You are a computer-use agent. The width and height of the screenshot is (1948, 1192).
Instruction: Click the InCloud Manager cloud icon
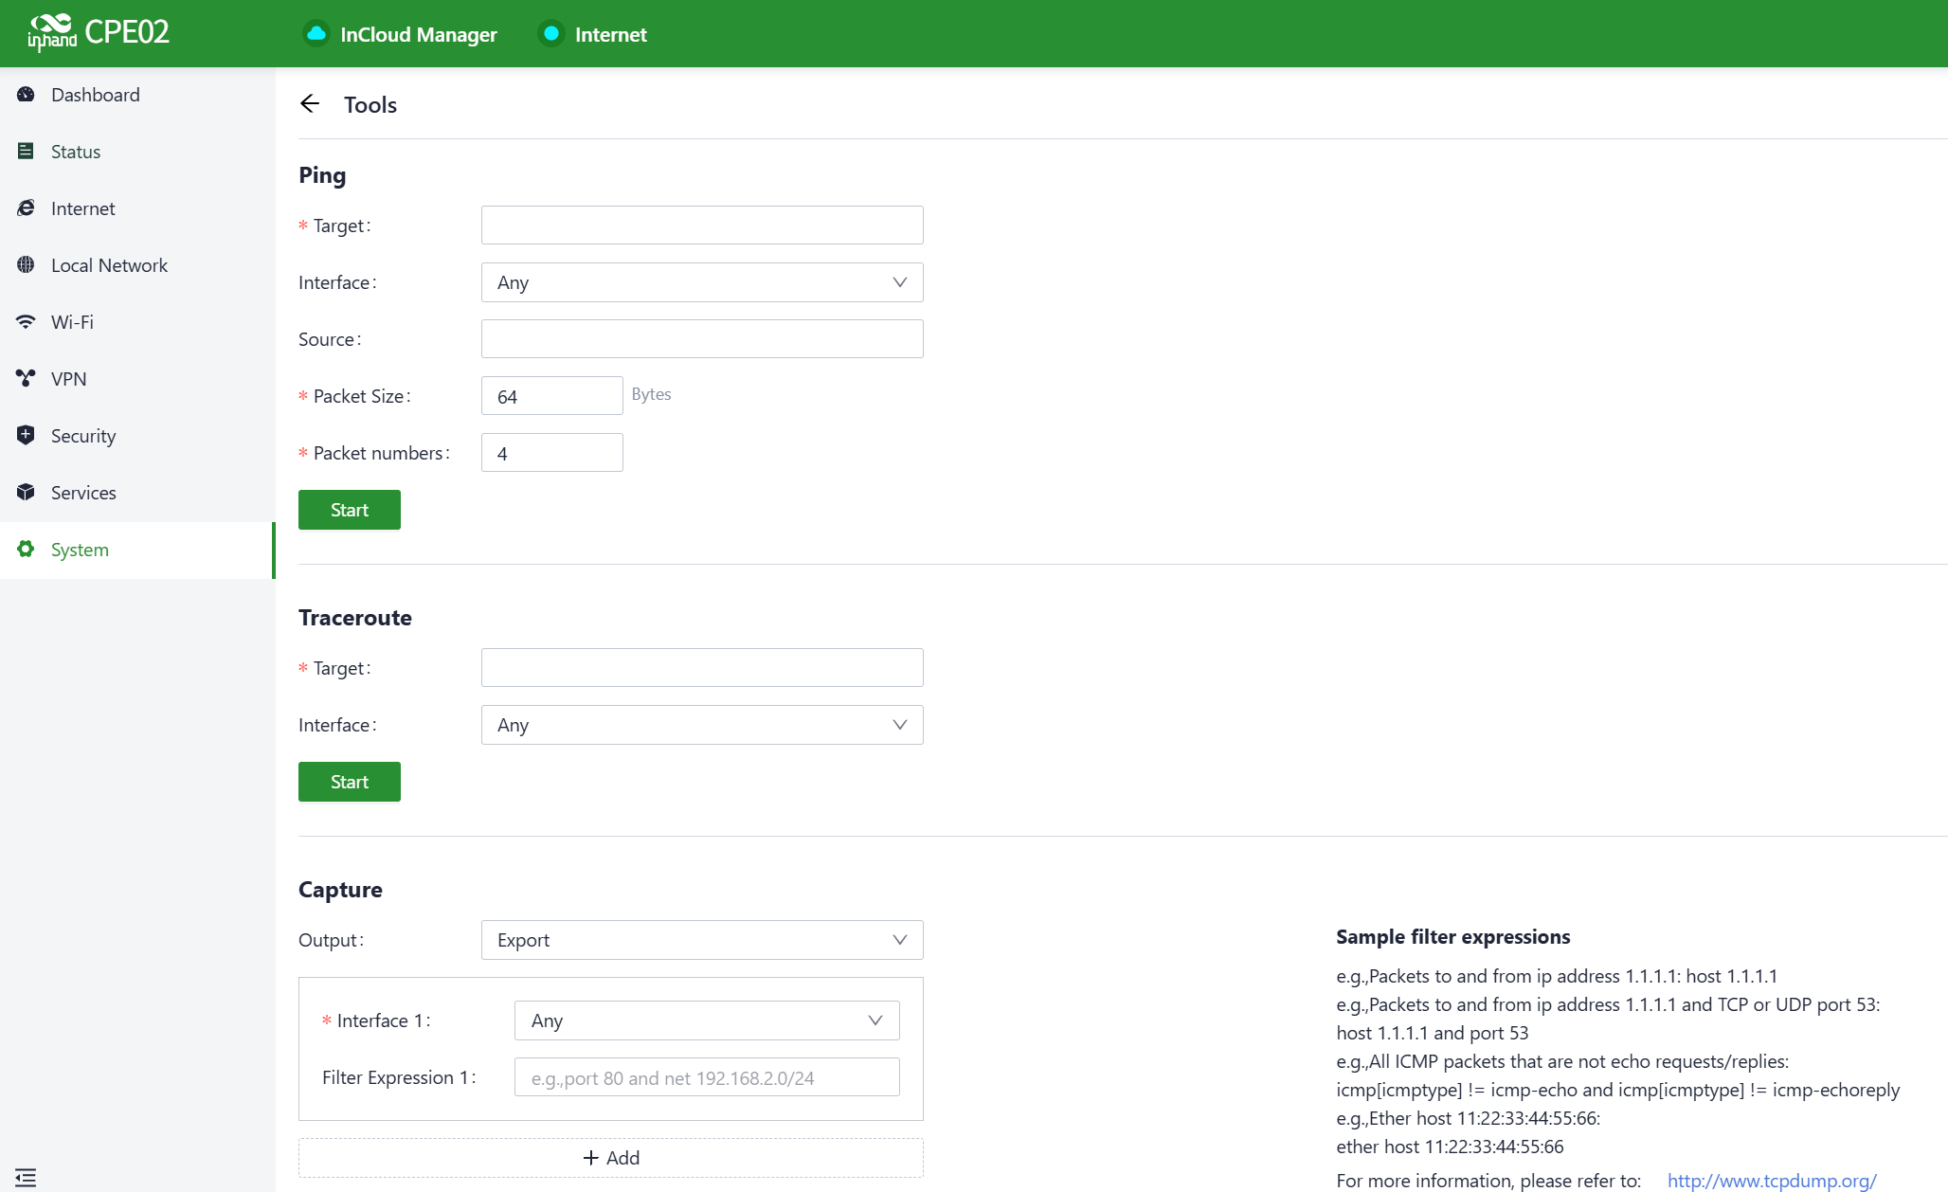(x=316, y=34)
